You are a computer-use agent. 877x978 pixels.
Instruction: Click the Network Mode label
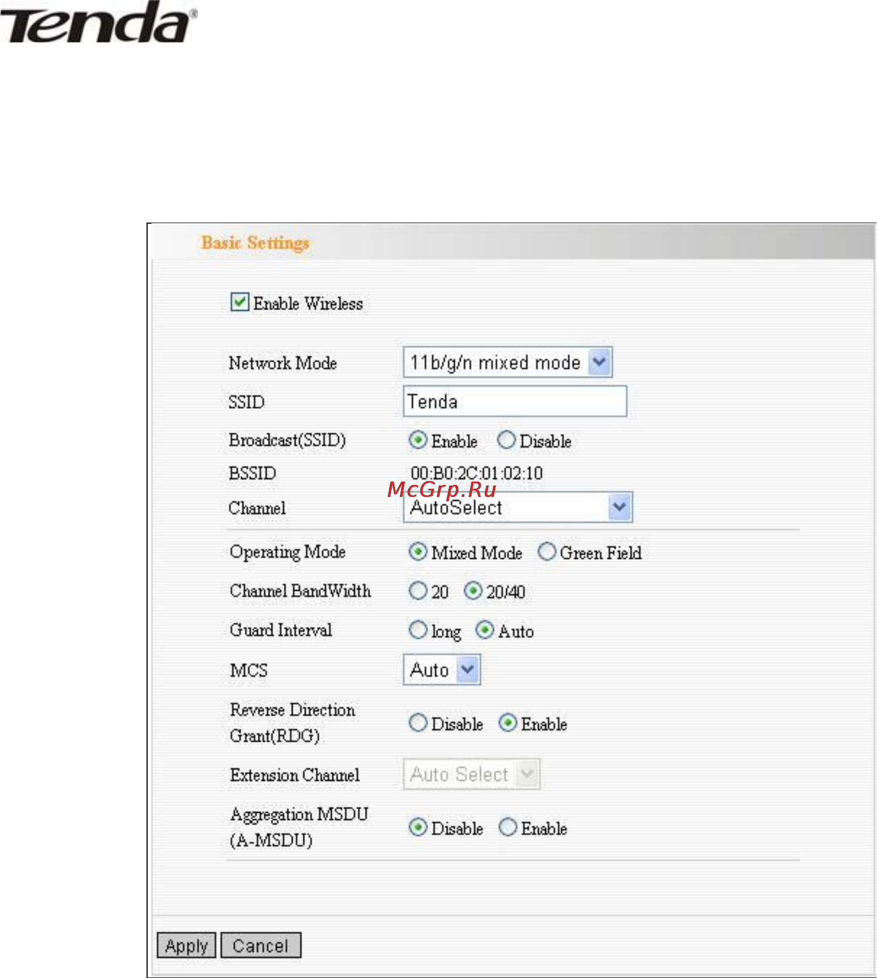tap(283, 363)
